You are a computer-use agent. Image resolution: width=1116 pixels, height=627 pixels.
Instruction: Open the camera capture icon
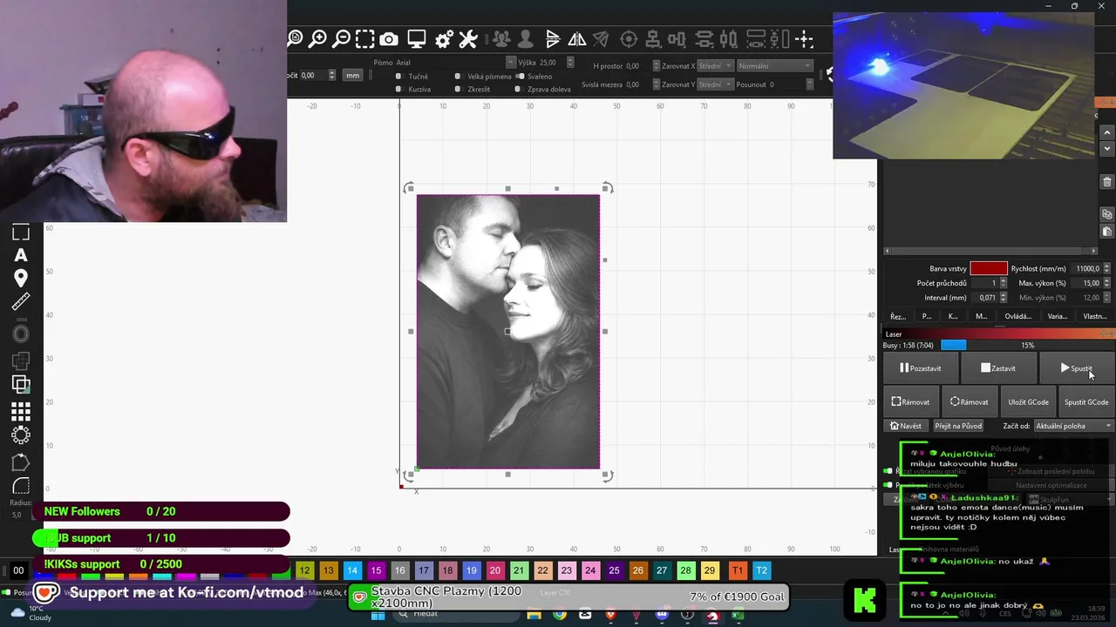tap(389, 39)
